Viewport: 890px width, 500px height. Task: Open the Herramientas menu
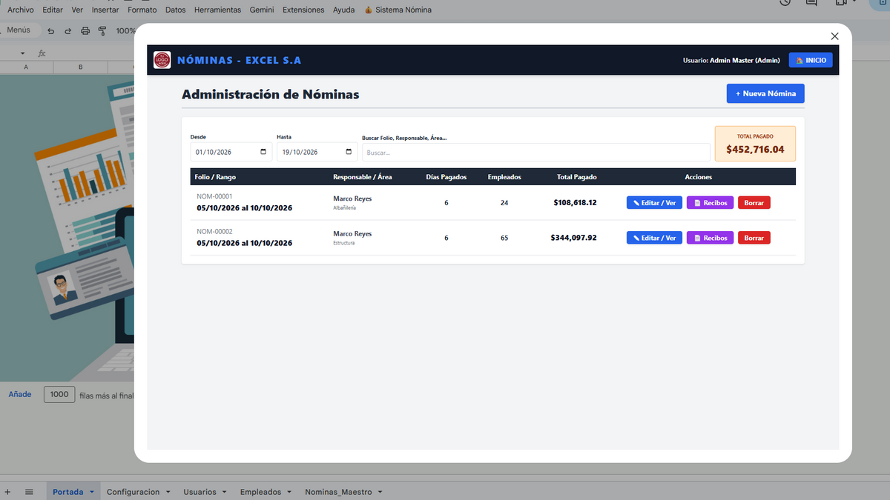tap(217, 10)
